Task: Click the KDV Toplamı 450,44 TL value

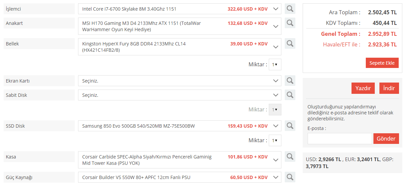Action: (385, 23)
